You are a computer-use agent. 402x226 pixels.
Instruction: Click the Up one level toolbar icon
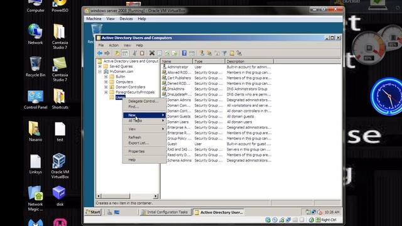pyautogui.click(x=117, y=53)
